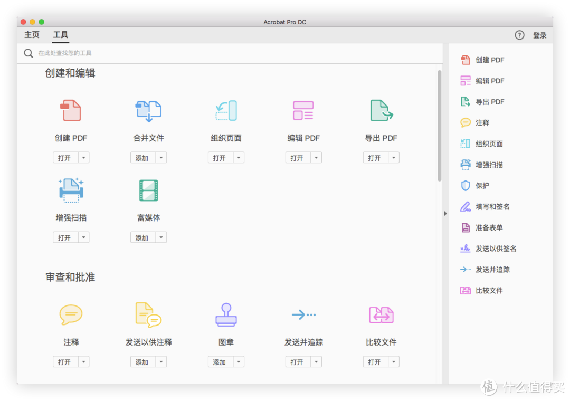The image size is (570, 401).
Task: Expand dropdown arrow under 组织页面
Action: (x=239, y=158)
